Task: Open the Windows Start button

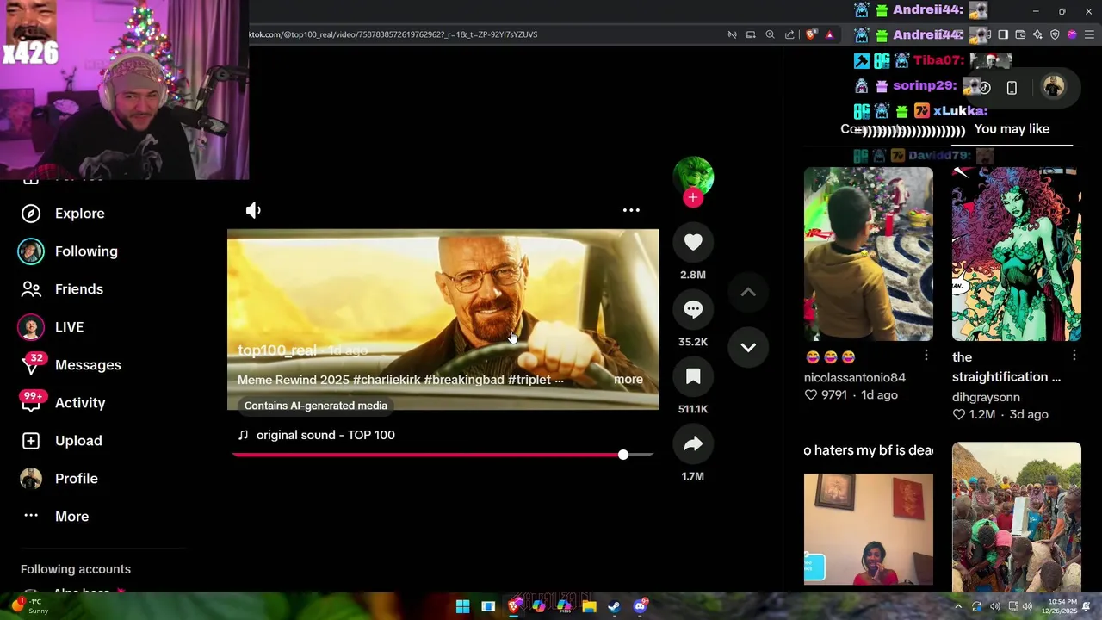Action: [x=462, y=606]
